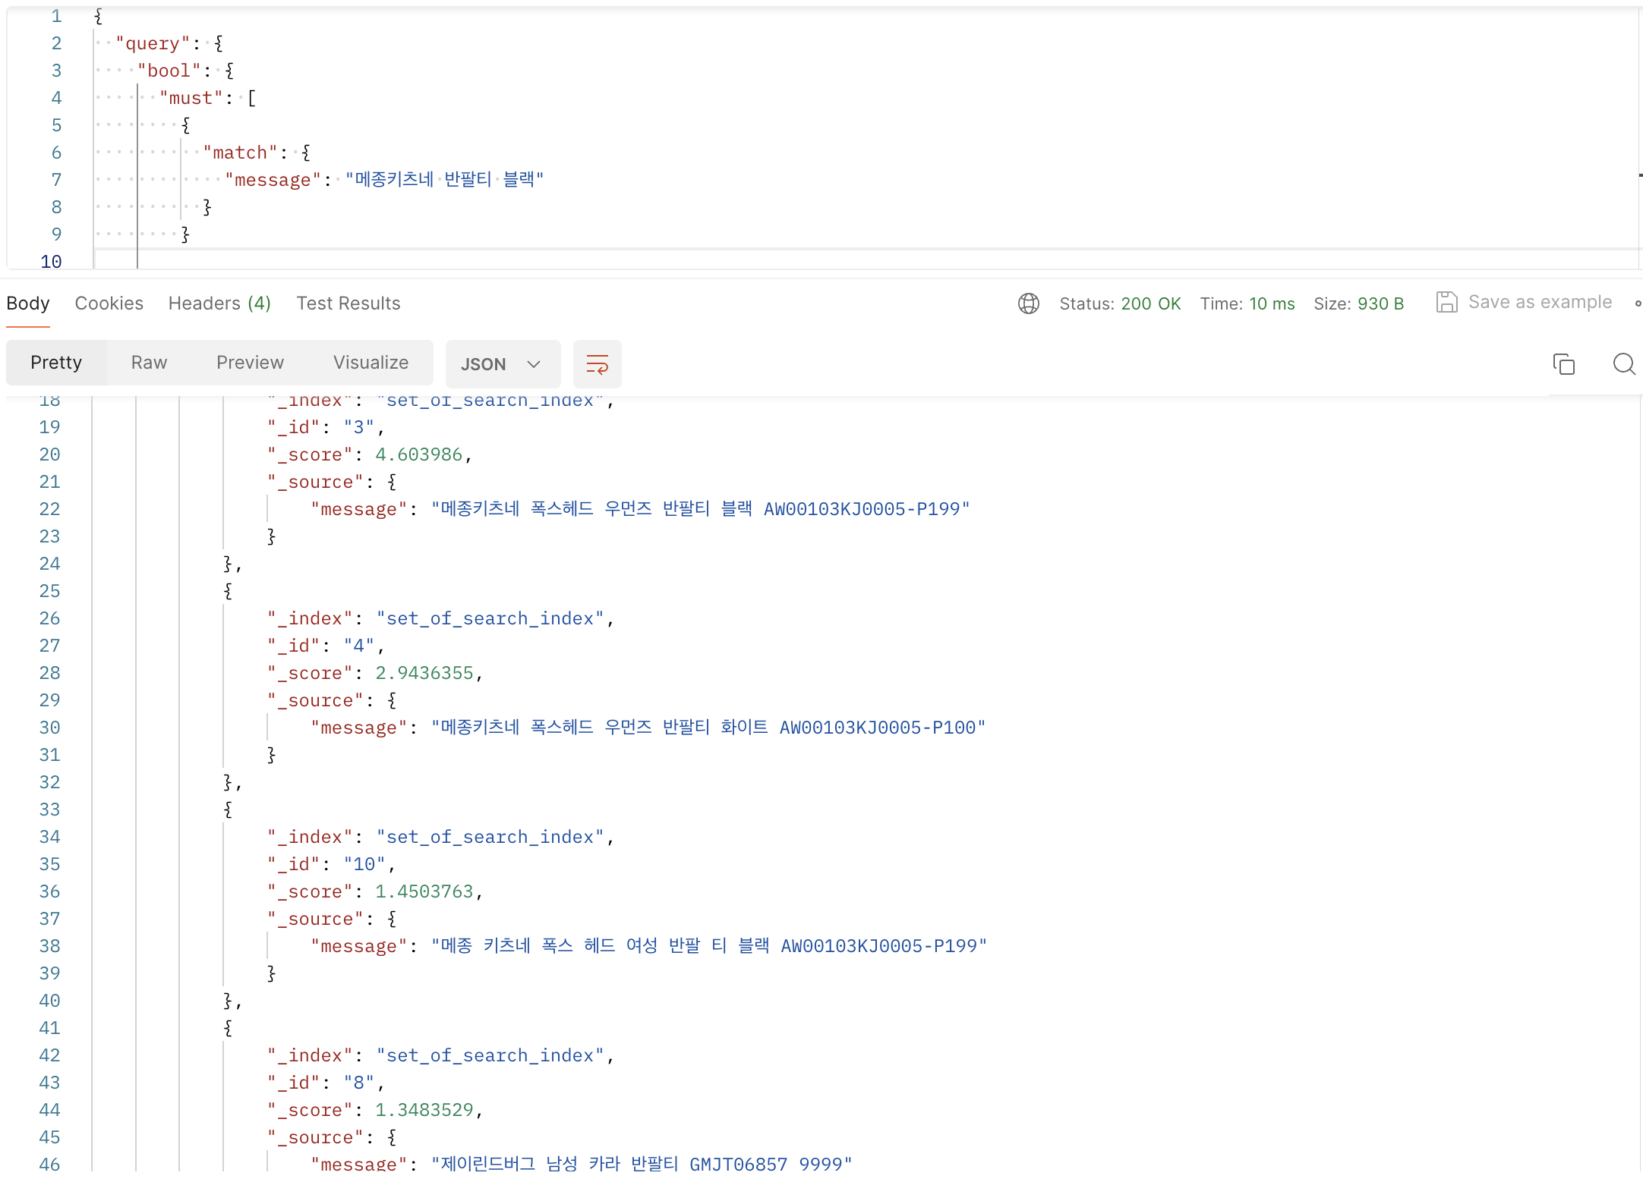Screen dimensions: 1643x1182
Task: Click the message value on line 7
Action: pos(444,180)
